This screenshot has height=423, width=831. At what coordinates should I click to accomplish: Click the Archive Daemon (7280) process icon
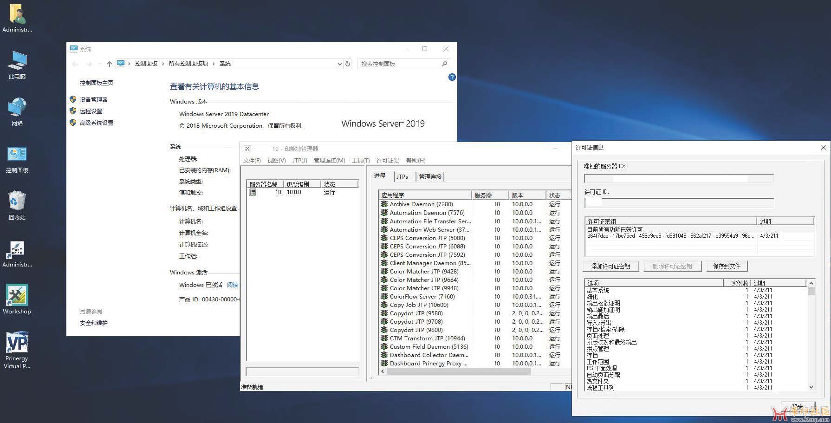pos(384,204)
